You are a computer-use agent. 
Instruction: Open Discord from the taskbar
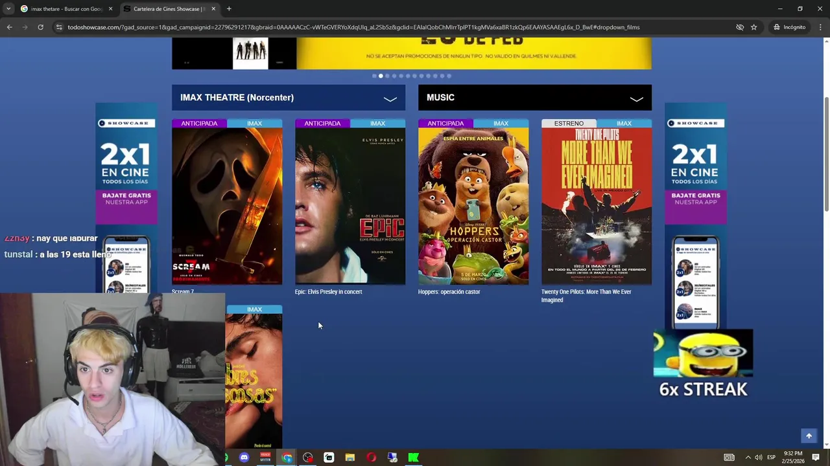pos(244,458)
